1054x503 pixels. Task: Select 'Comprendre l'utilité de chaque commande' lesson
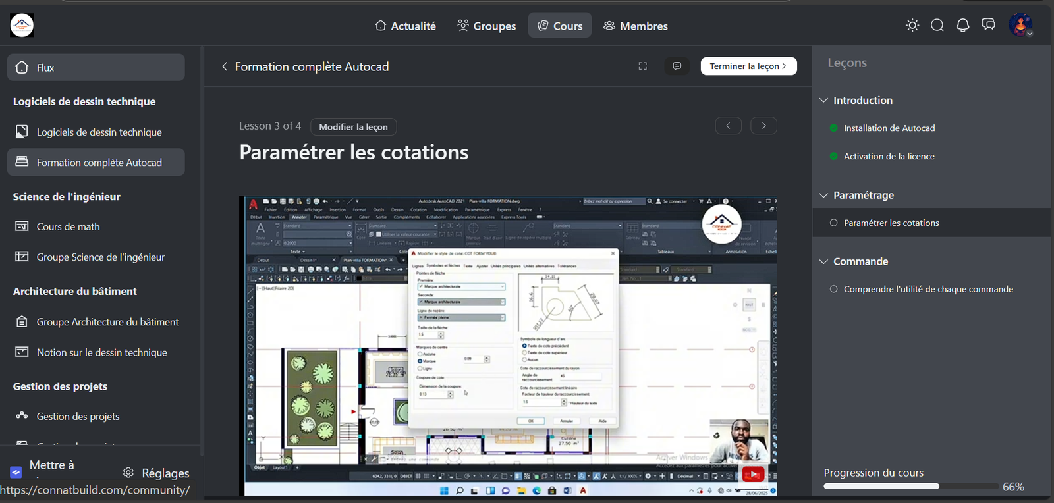pos(928,289)
